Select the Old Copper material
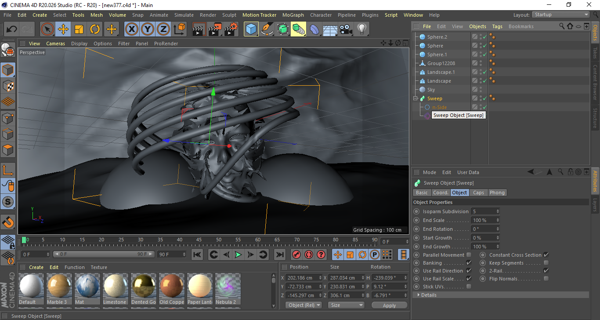The height and width of the screenshot is (320, 600). coord(172,289)
